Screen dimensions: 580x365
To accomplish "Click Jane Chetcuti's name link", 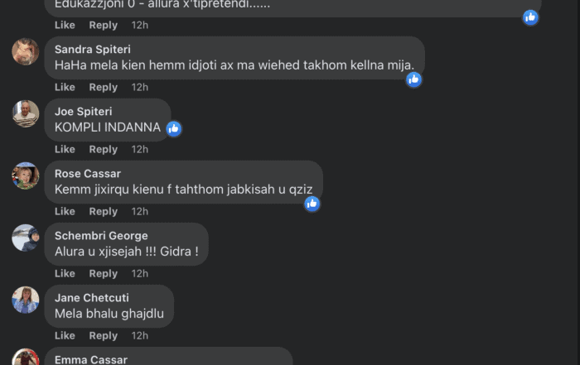I will pos(92,298).
